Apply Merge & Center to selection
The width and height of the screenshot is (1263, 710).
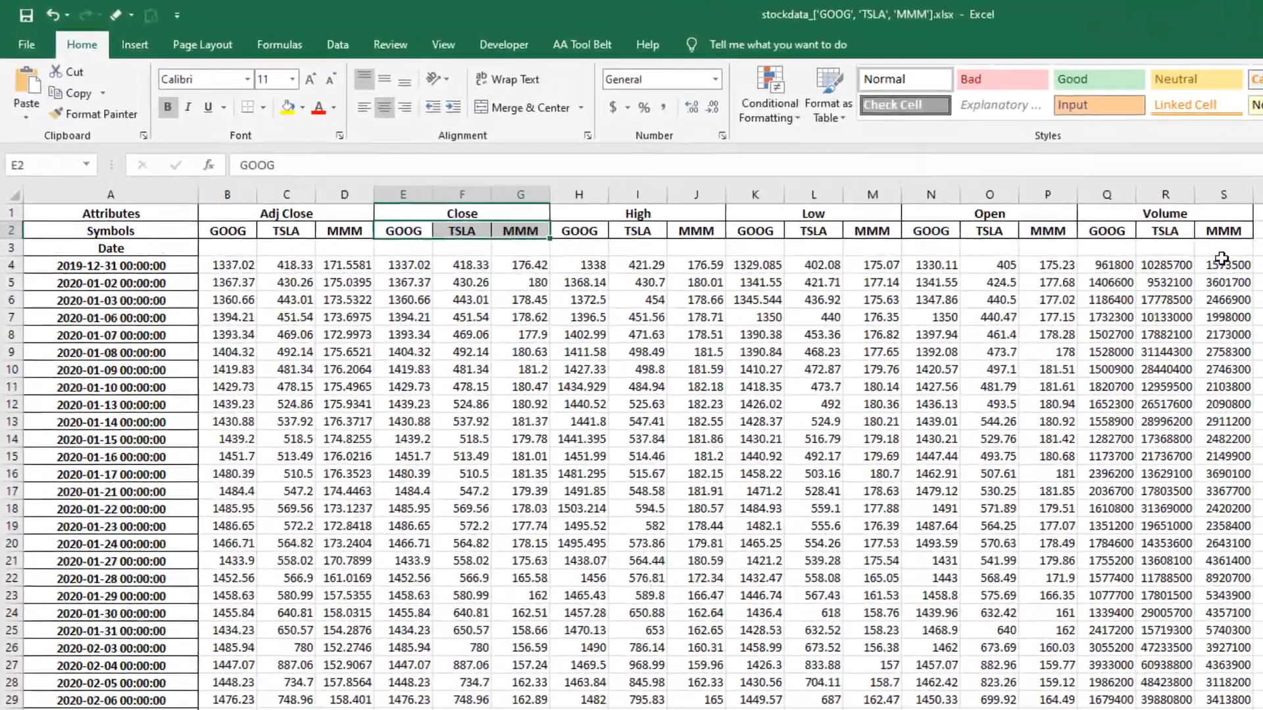point(523,107)
